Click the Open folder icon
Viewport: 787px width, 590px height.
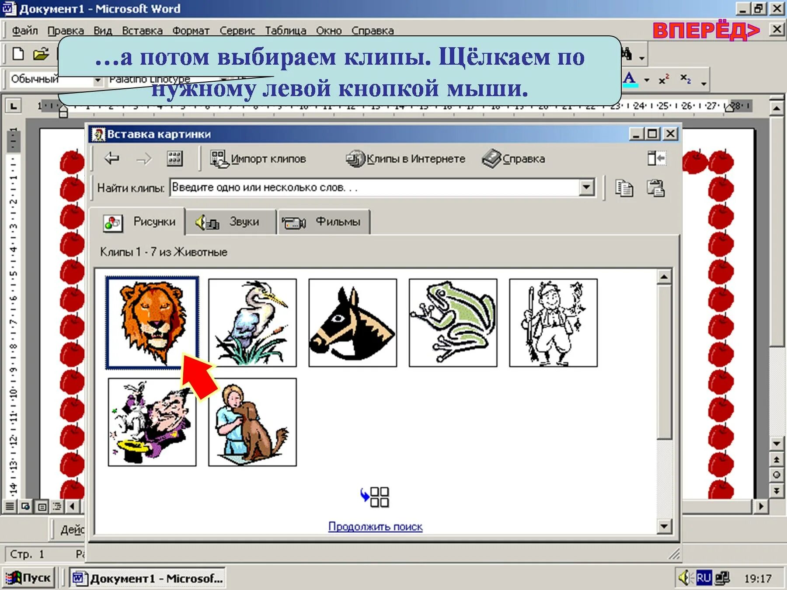(41, 54)
